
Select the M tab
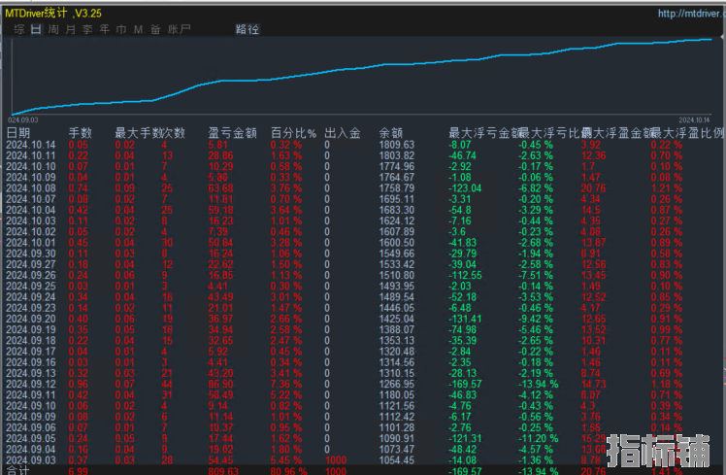pyautogui.click(x=138, y=30)
